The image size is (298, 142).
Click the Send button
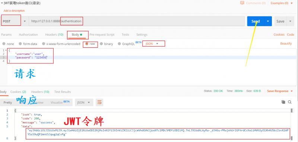coord(256,21)
